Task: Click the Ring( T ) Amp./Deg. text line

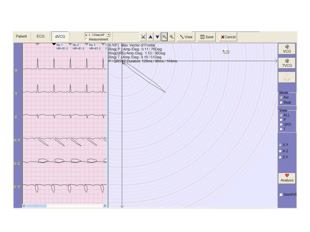Action: [x=135, y=57]
